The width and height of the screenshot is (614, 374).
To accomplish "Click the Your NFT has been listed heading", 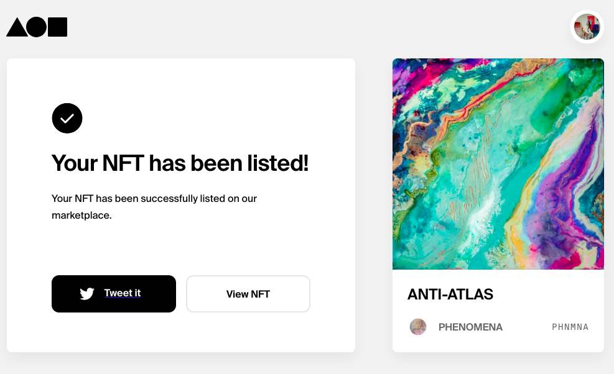I will click(x=180, y=163).
